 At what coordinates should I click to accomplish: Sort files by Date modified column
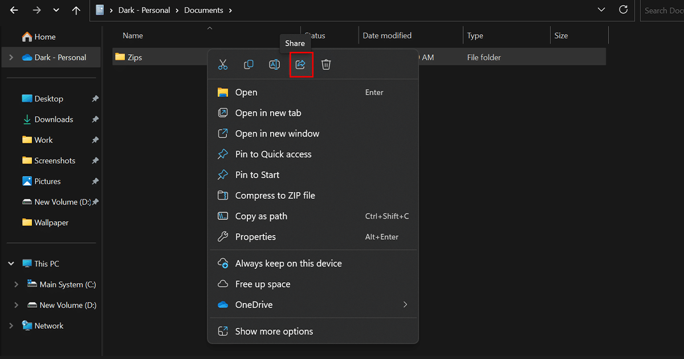coord(387,36)
